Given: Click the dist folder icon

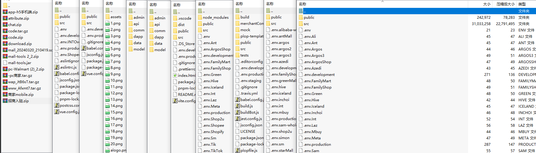Looking at the screenshot, I should (x=175, y=24).
